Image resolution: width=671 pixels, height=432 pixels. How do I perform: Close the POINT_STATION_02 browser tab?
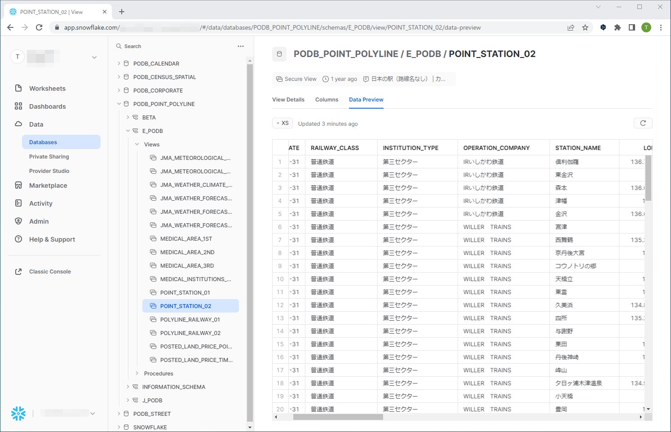(x=105, y=12)
